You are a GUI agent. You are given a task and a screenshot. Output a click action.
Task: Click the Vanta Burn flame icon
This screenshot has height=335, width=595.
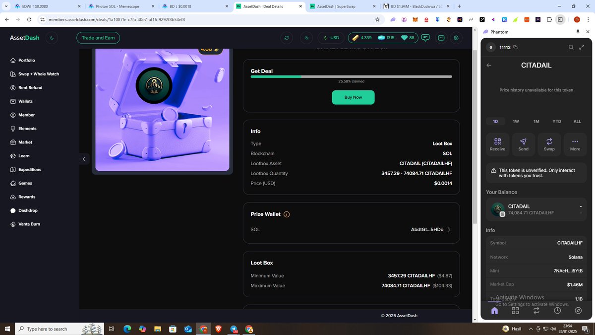click(13, 224)
